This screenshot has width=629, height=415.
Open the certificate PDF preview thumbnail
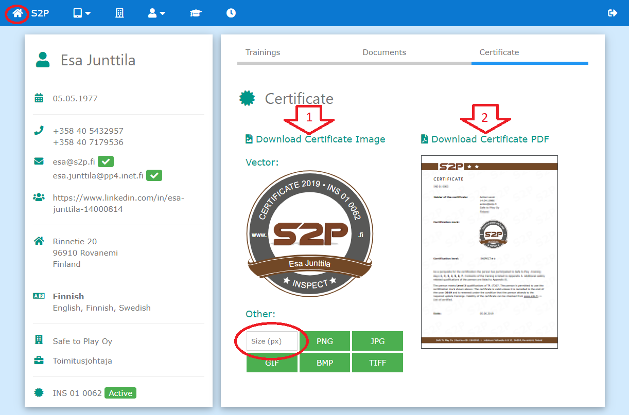pos(490,252)
